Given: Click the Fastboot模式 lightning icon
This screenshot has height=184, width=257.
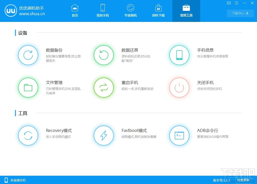Looking at the screenshot, I should (104, 136).
